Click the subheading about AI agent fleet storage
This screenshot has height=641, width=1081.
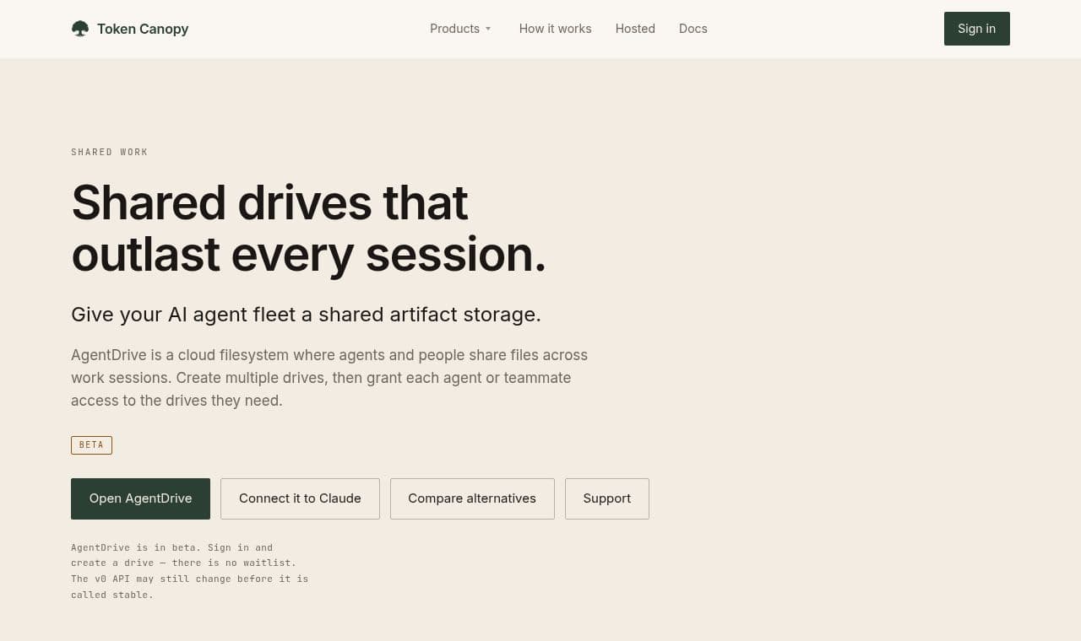pos(306,315)
